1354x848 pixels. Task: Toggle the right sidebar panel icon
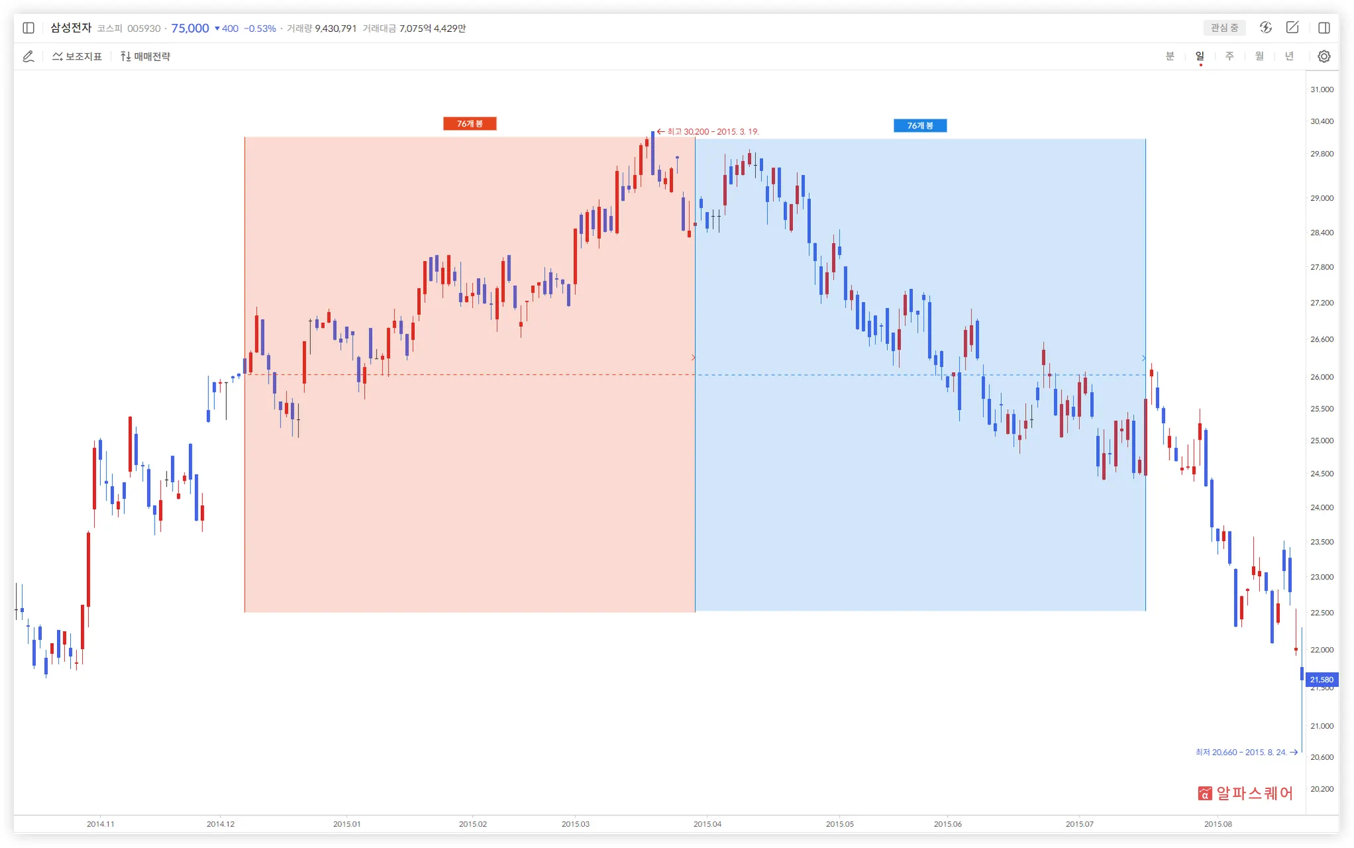click(x=1323, y=28)
